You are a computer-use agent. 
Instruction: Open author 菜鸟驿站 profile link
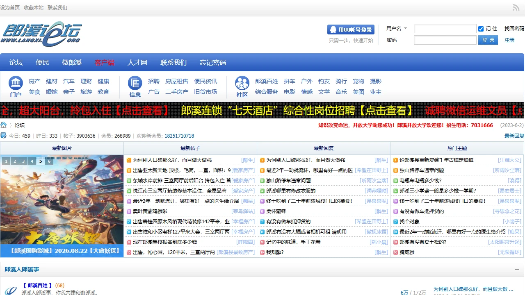coord(243,211)
